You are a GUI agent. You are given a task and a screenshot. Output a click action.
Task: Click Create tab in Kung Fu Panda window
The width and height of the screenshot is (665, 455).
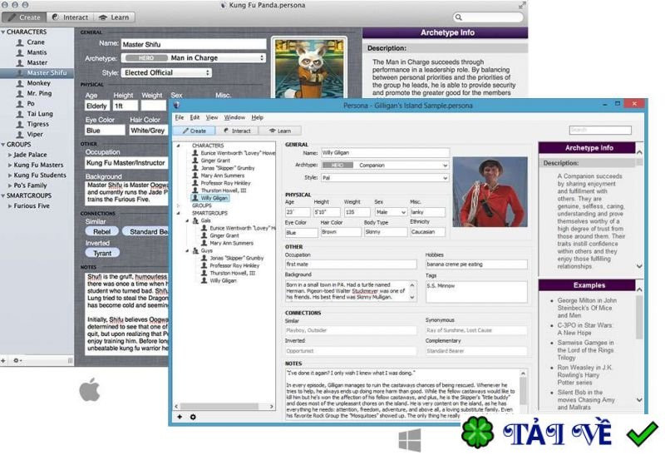pos(24,17)
